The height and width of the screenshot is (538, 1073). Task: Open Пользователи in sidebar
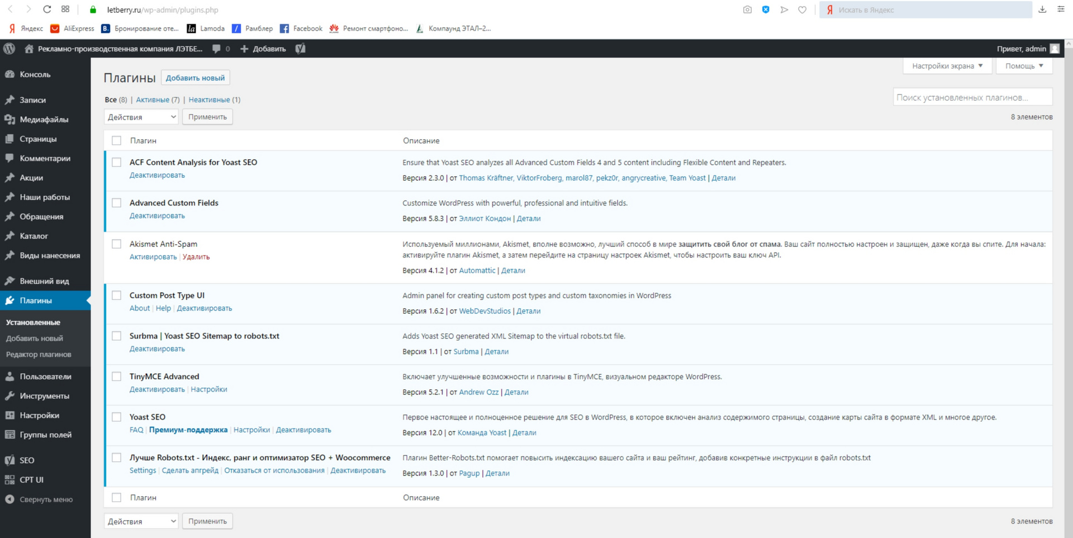click(45, 377)
